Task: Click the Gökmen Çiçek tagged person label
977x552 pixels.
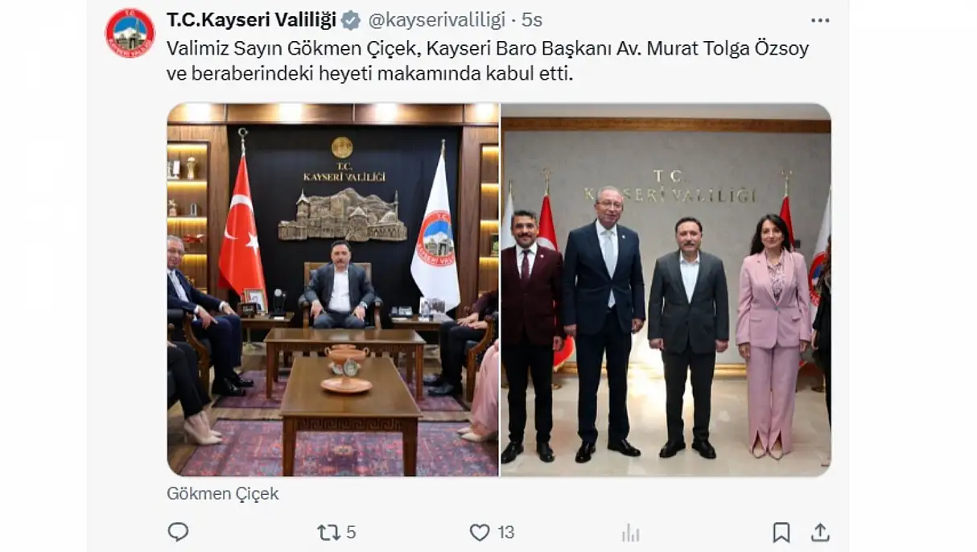Action: point(223,493)
